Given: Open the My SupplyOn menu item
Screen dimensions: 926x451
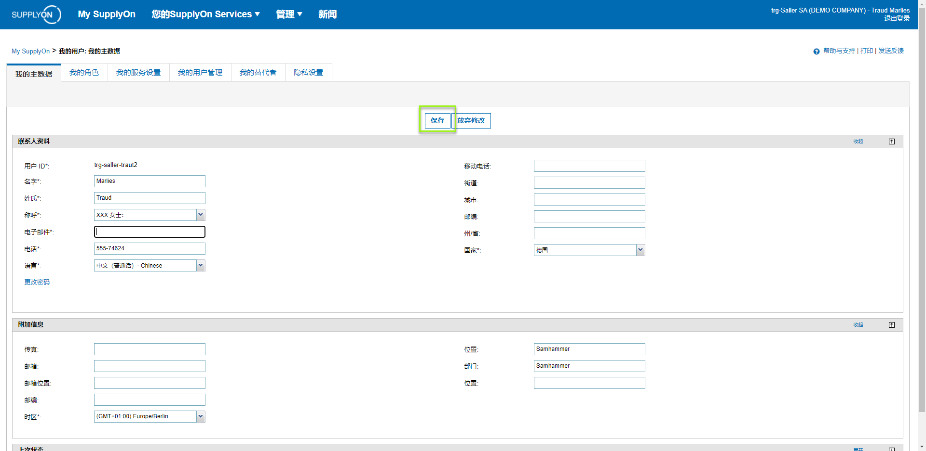Looking at the screenshot, I should [107, 14].
